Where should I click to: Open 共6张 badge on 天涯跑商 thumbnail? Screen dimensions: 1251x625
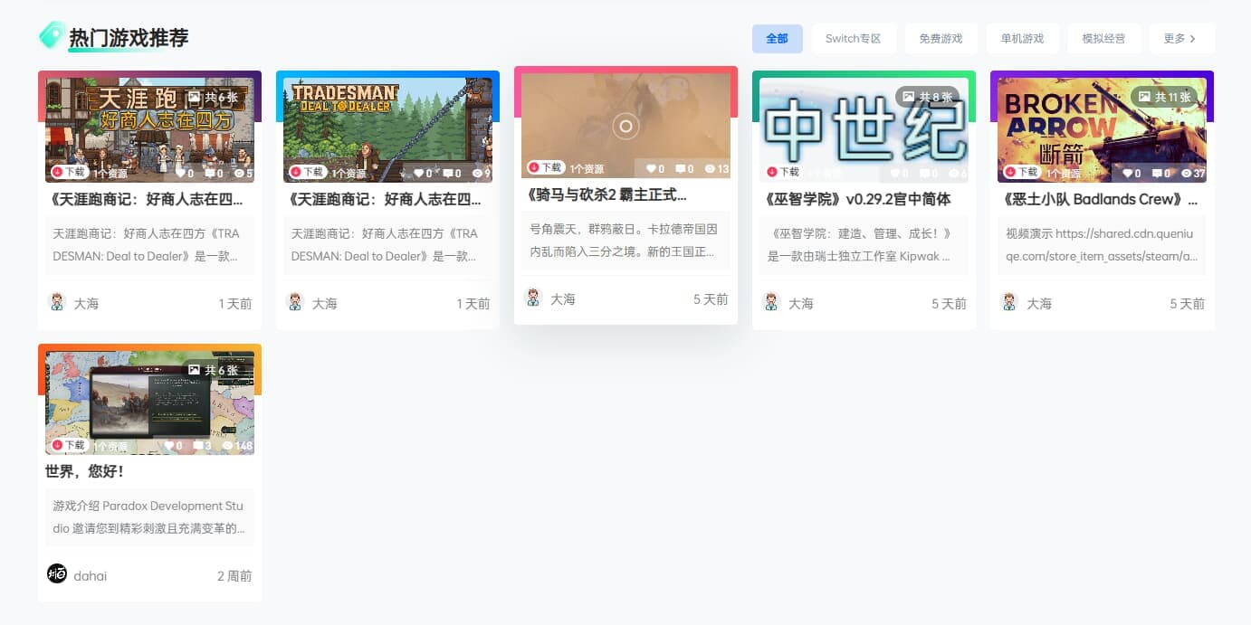pyautogui.click(x=212, y=97)
